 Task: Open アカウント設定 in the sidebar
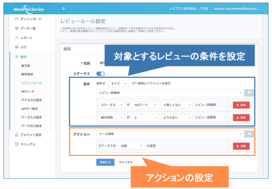[31, 135]
